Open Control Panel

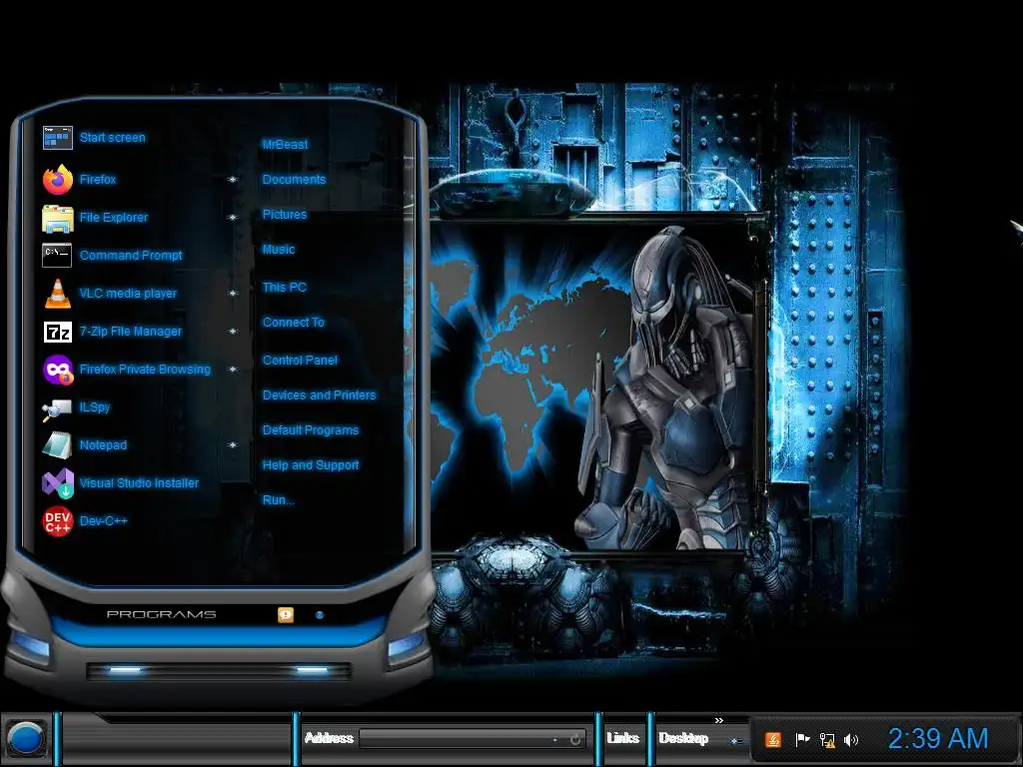pyautogui.click(x=300, y=360)
